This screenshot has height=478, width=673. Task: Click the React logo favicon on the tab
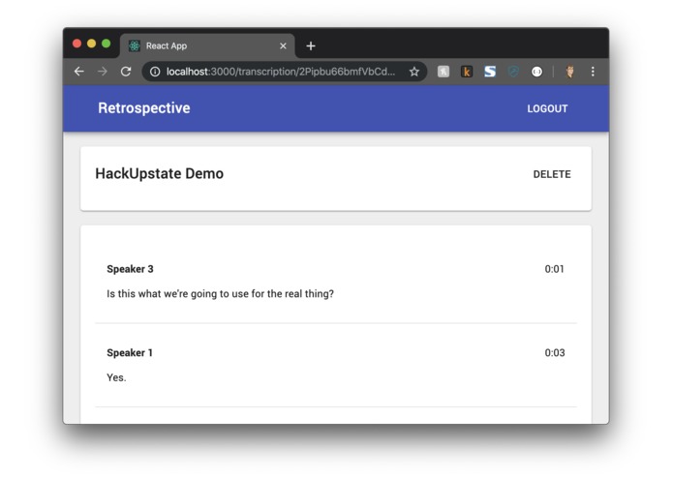[x=135, y=45]
